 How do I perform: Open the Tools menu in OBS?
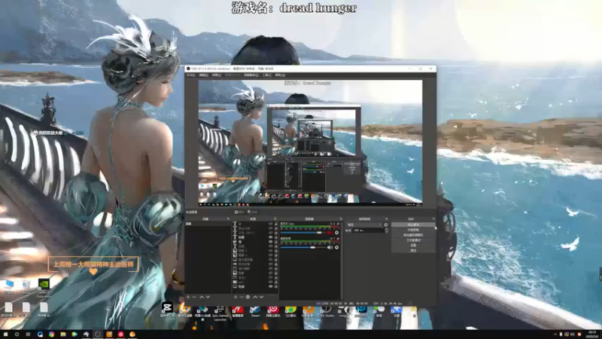tap(267, 75)
